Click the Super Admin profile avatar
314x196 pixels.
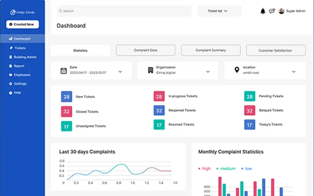point(281,11)
